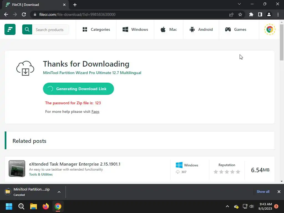Open the notification badge showing 3
The image size is (284, 213).
tap(276, 206)
